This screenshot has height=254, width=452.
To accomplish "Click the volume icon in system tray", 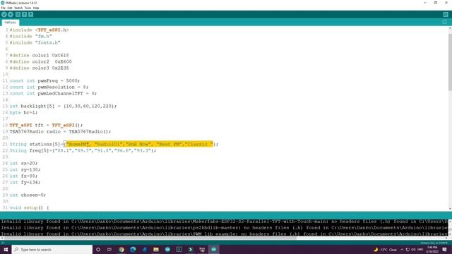I will [x=413, y=249].
